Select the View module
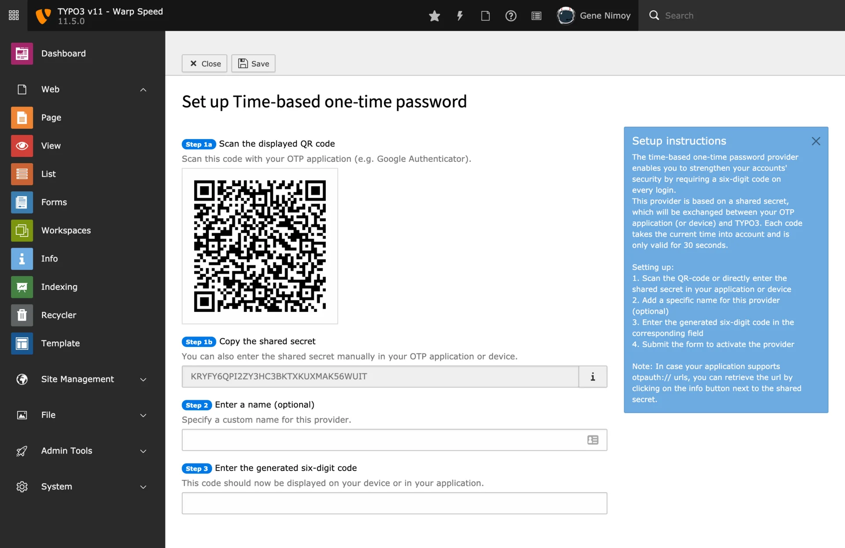 (51, 146)
